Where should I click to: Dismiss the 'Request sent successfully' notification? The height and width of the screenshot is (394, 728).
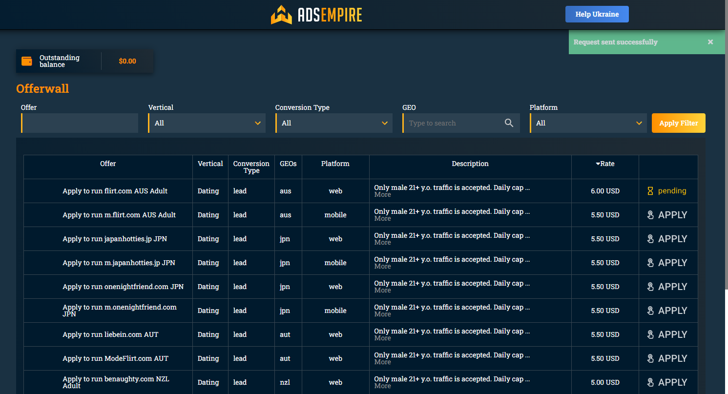[x=710, y=42]
